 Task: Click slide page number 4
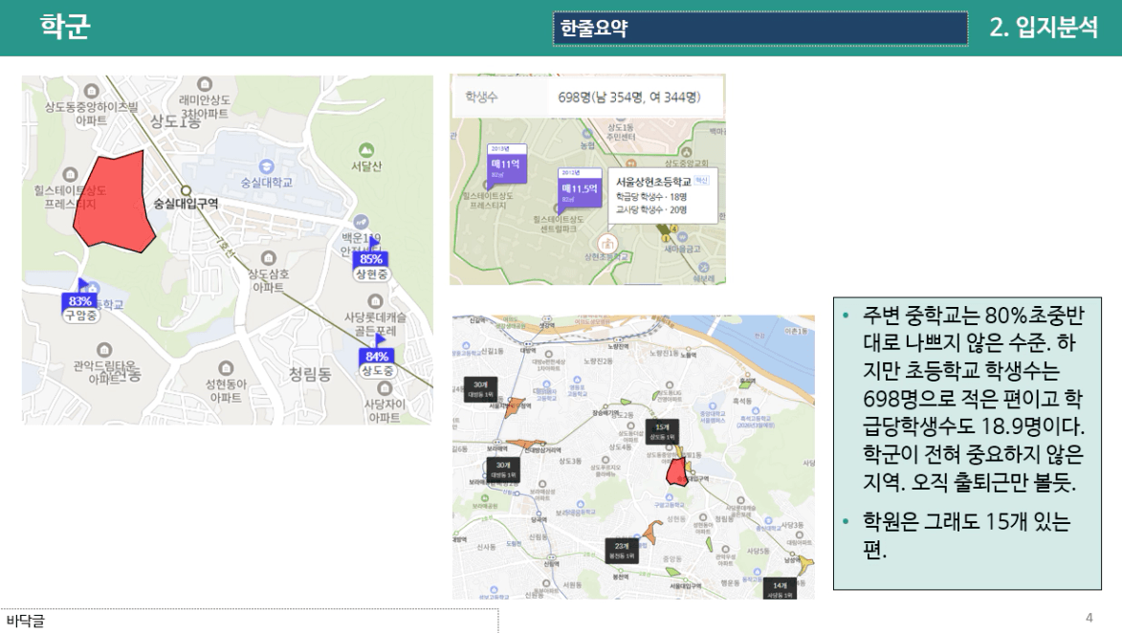[x=1089, y=618]
